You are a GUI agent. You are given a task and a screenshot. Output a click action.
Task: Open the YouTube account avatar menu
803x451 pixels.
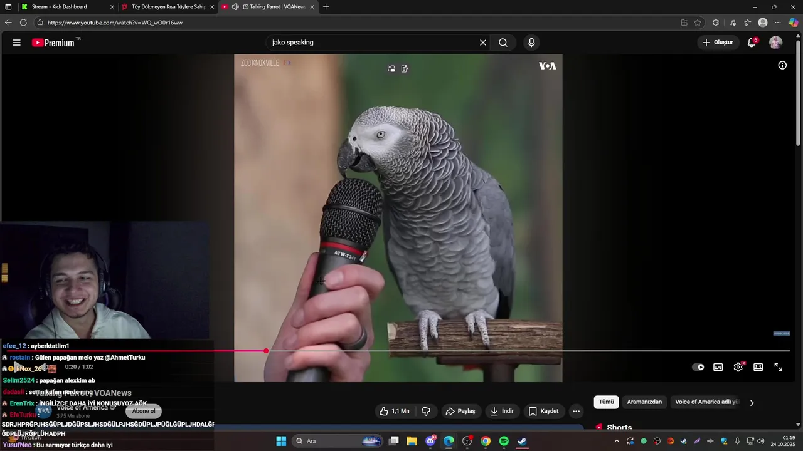(x=776, y=43)
